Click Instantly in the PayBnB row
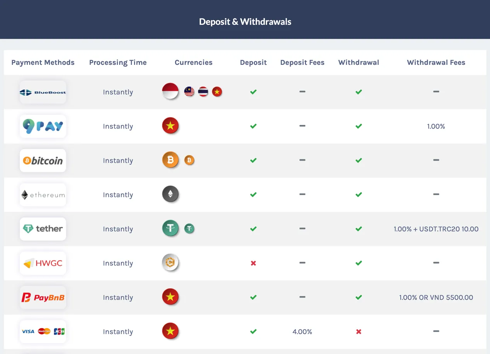Viewport: 490px width, 354px height. click(x=118, y=298)
